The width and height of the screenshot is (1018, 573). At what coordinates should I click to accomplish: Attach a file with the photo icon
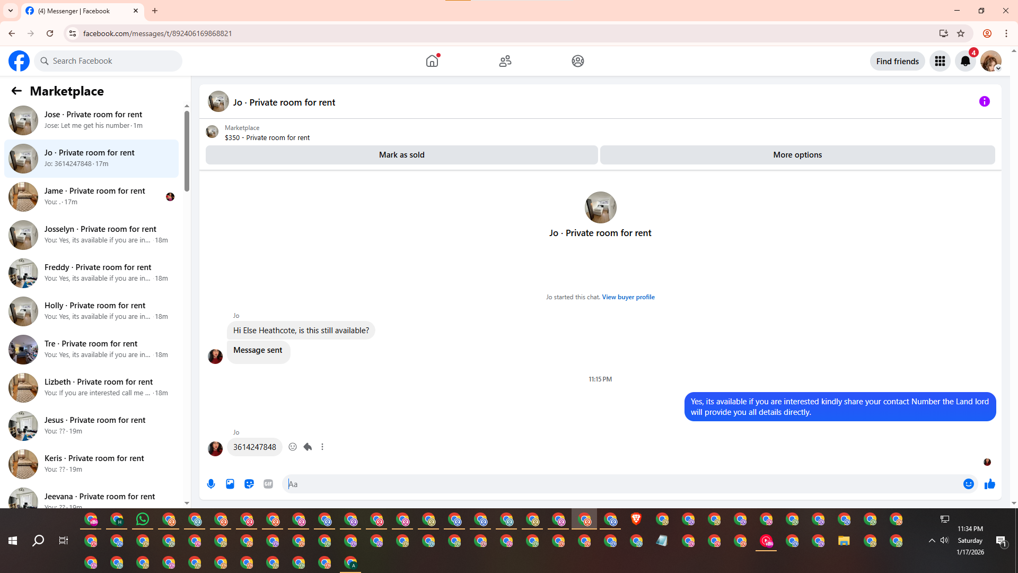(230, 484)
